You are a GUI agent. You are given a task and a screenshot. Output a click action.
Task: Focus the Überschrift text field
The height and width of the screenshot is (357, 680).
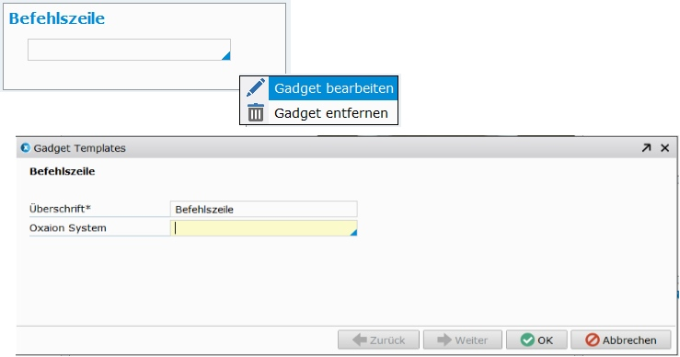[264, 209]
